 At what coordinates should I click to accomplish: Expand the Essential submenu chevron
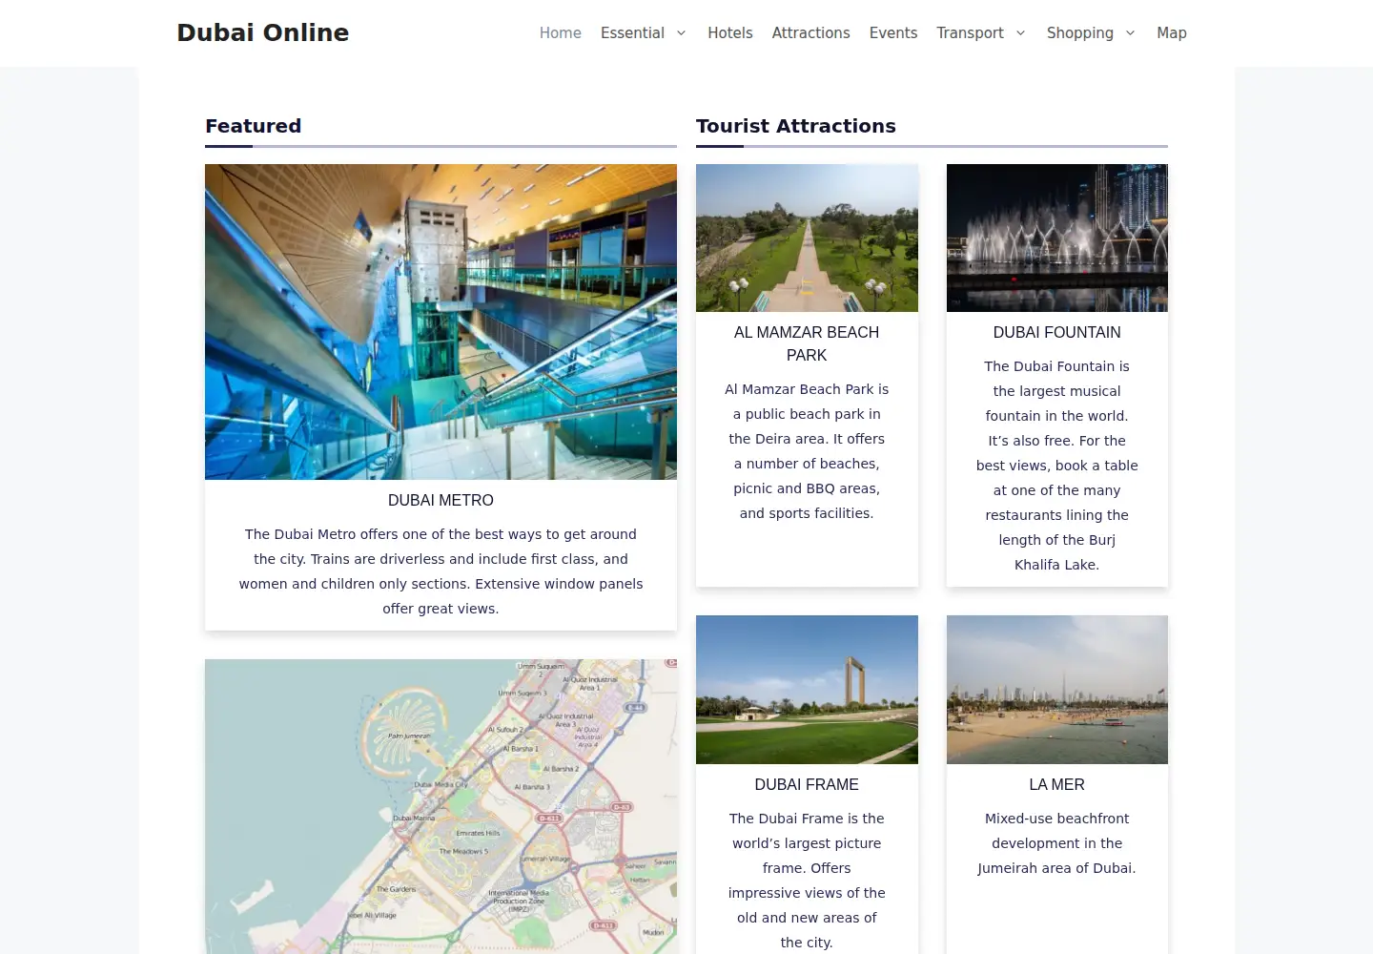point(681,32)
